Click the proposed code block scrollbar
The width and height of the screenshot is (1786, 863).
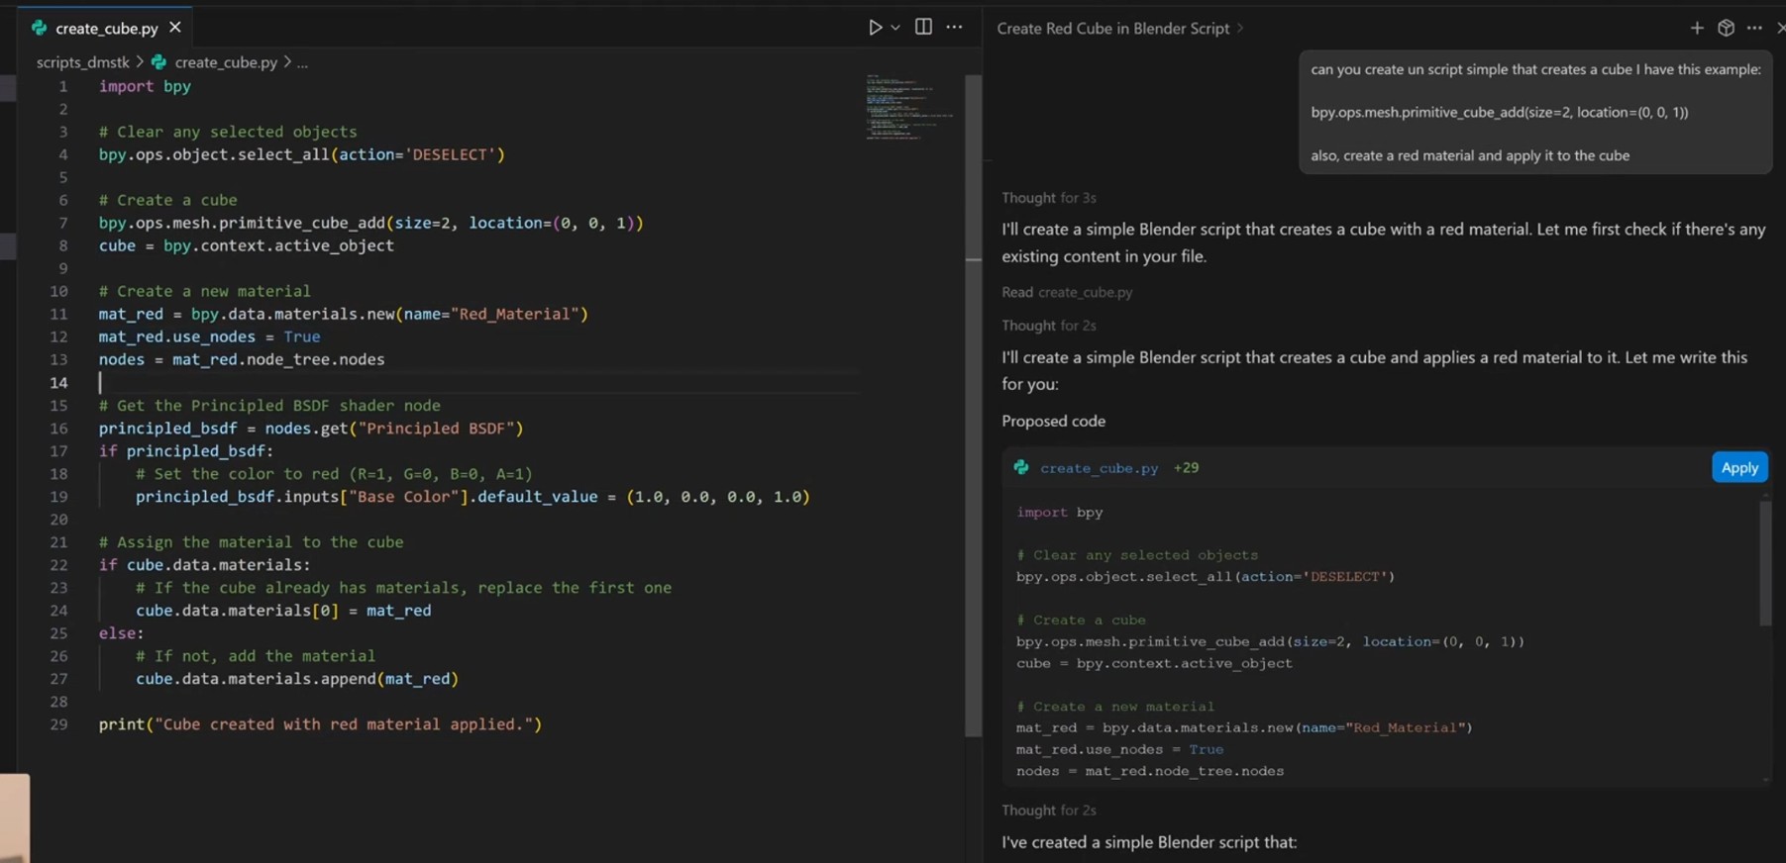click(x=1764, y=564)
